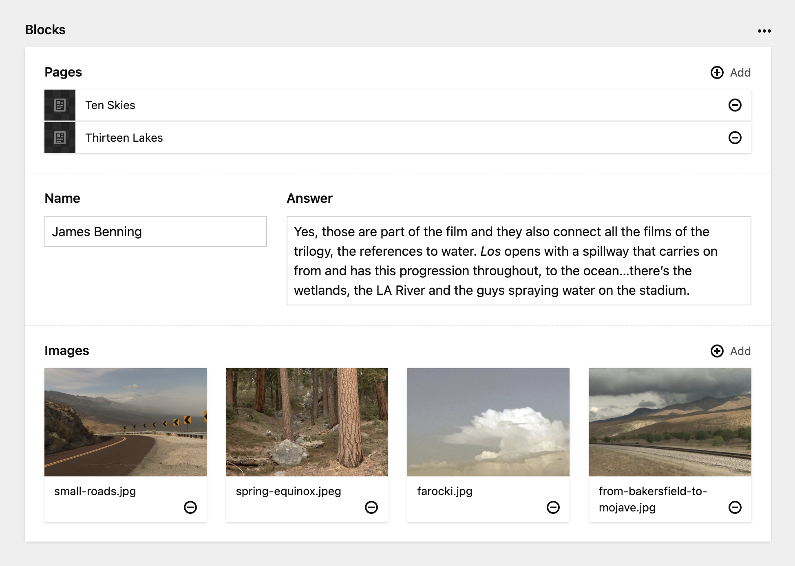Click the plus icon next to Pages Add
This screenshot has width=795, height=566.
pyautogui.click(x=717, y=72)
